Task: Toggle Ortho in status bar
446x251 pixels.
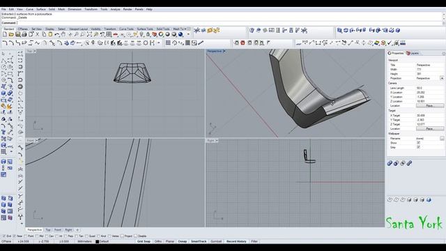Action: 158,241
